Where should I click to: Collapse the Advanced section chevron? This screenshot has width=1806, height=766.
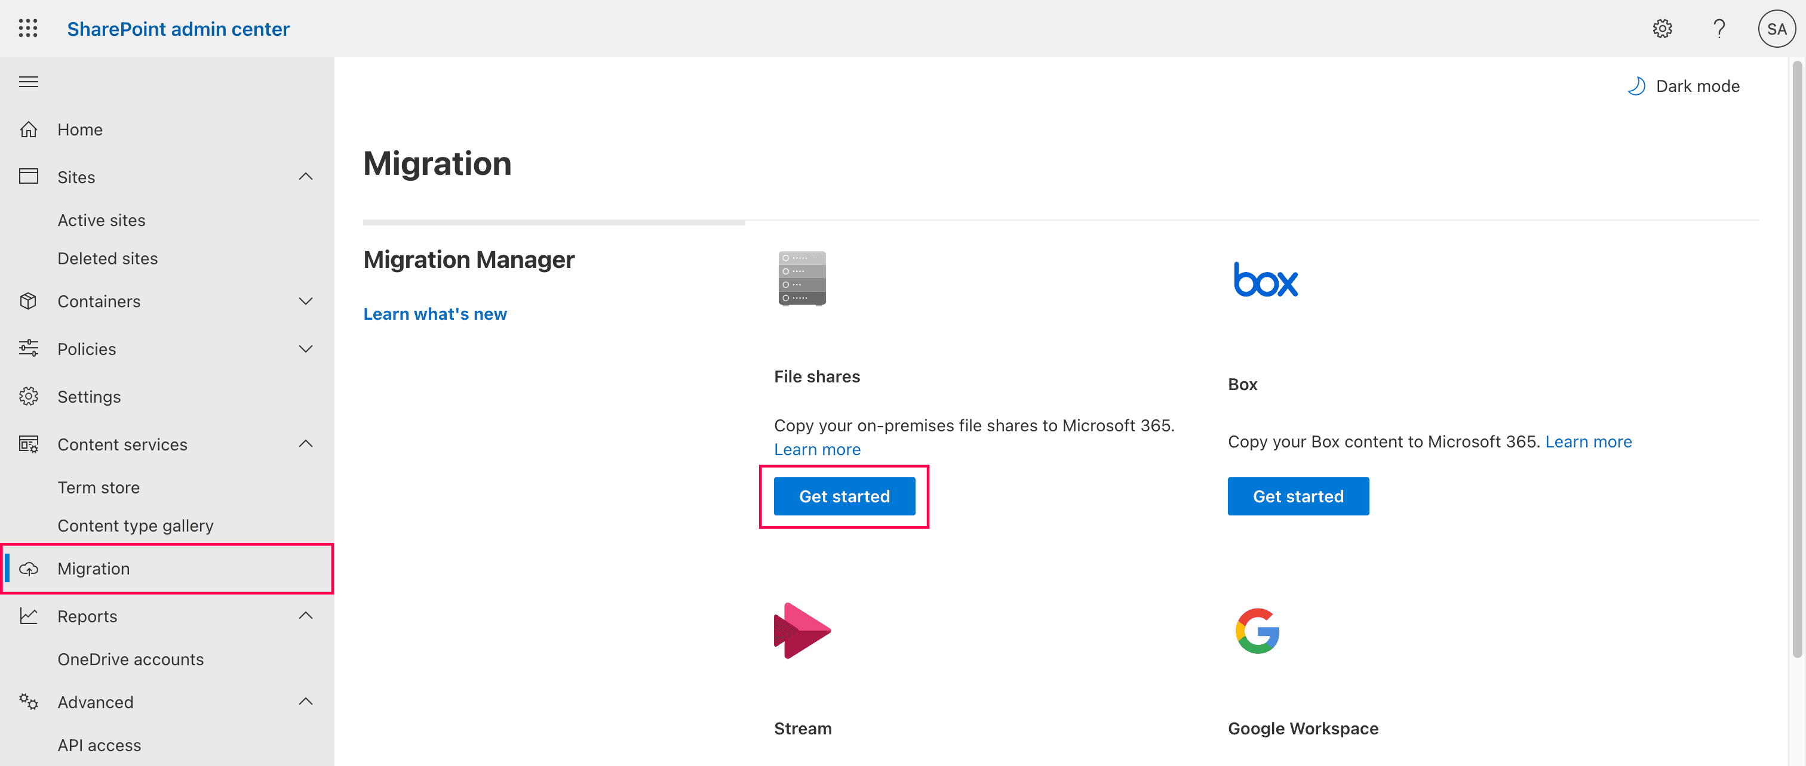coord(306,702)
